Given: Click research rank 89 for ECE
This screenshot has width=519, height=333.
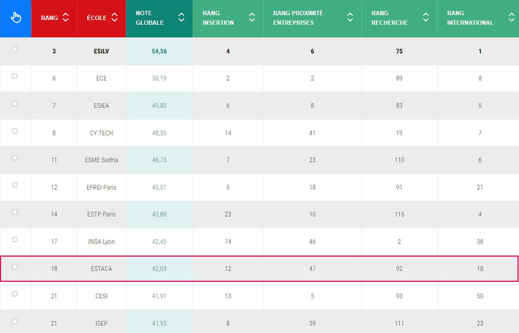Looking at the screenshot, I should (400, 78).
